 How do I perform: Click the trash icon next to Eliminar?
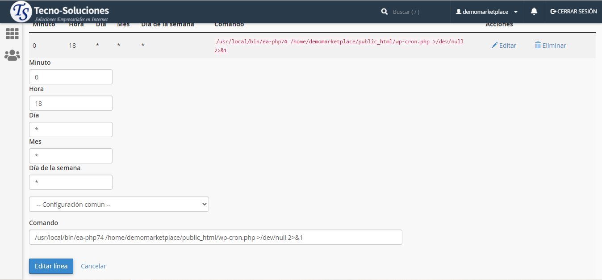tap(538, 45)
